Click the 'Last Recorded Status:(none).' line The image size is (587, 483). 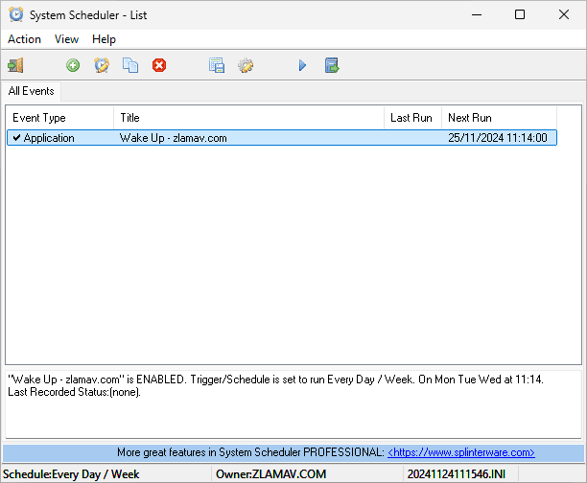tap(74, 392)
